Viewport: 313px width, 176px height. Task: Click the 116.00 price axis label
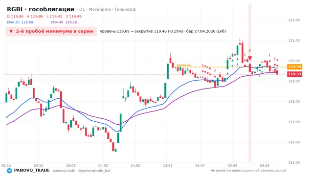294,142
